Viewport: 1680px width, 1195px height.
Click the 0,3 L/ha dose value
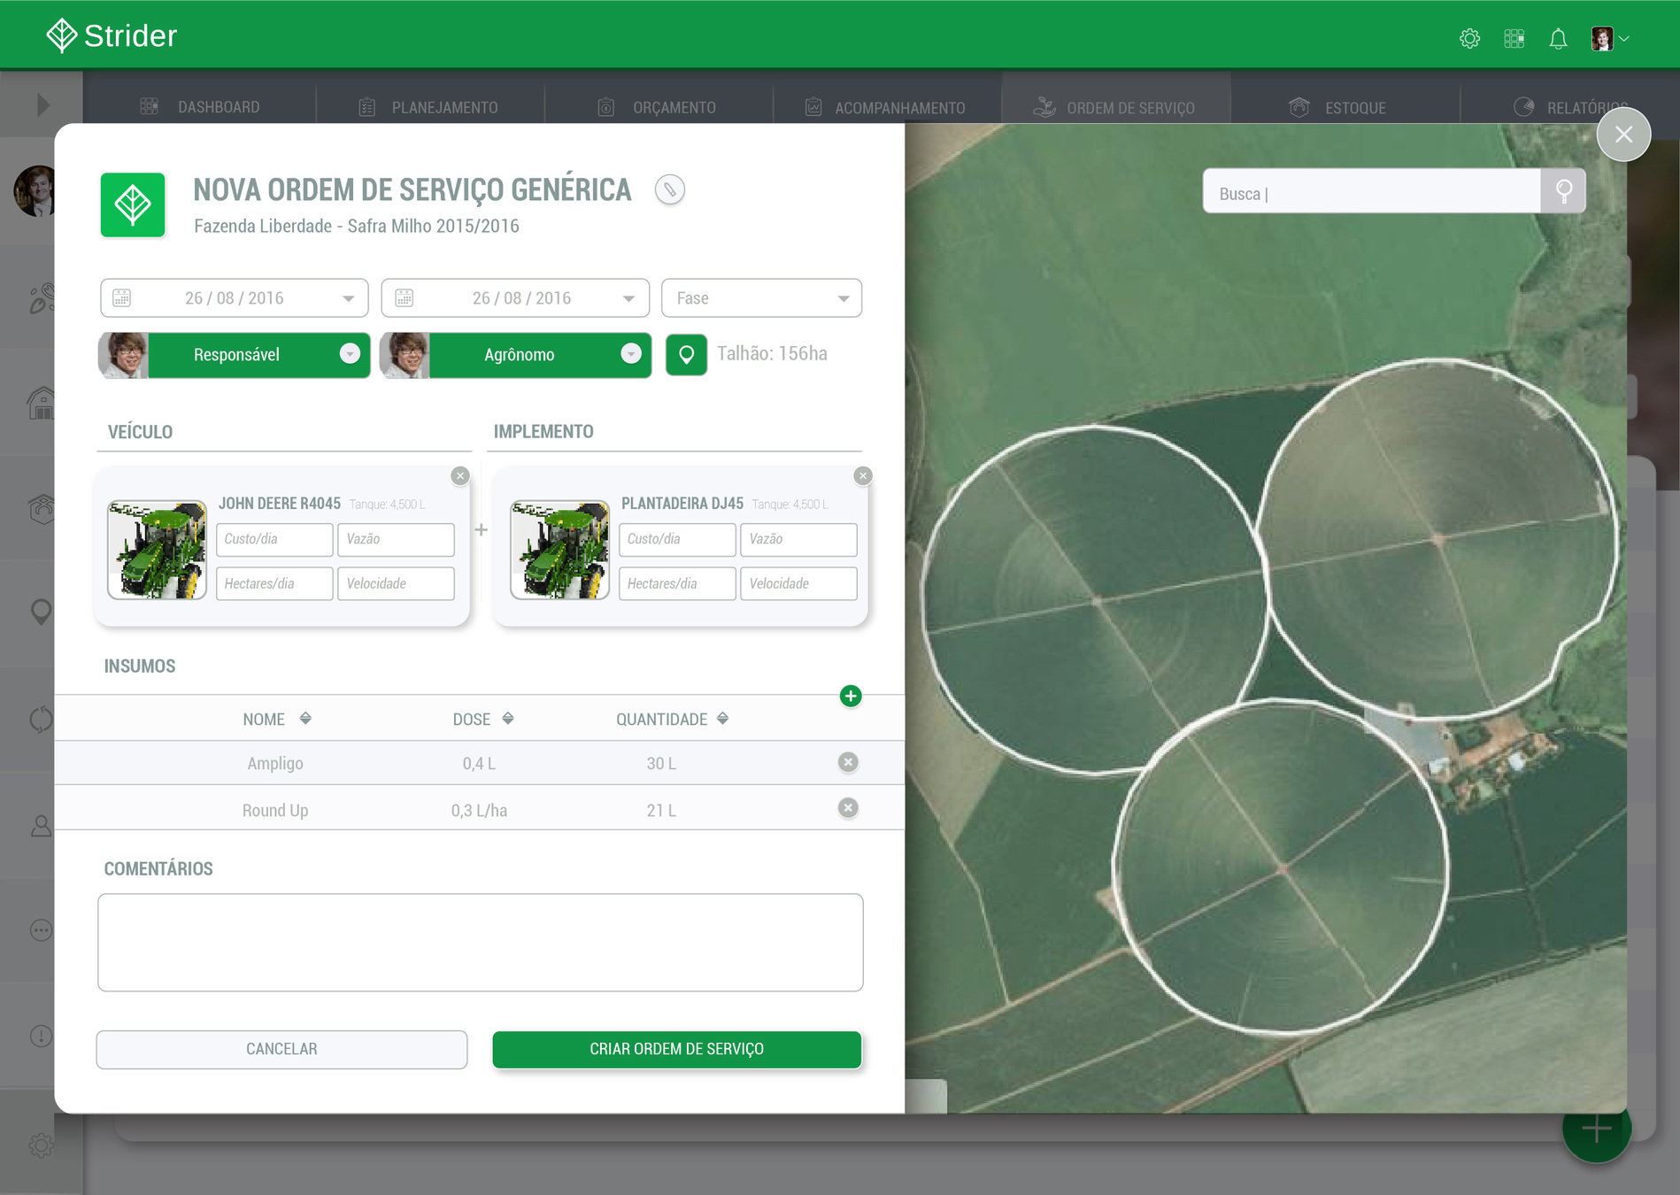point(479,810)
